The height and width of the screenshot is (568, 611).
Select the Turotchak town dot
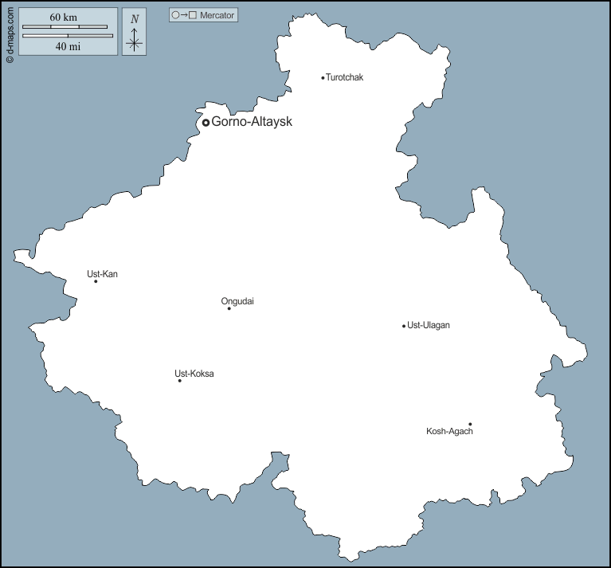[323, 78]
